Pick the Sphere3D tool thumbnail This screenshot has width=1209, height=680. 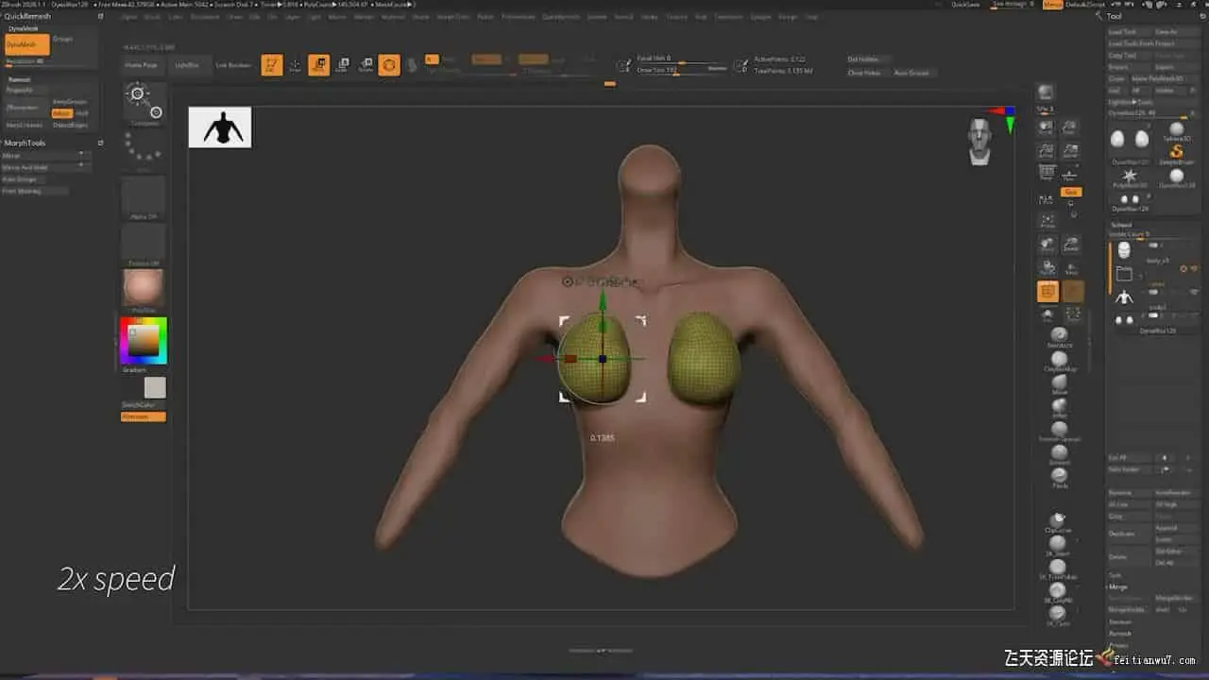coord(1177,130)
